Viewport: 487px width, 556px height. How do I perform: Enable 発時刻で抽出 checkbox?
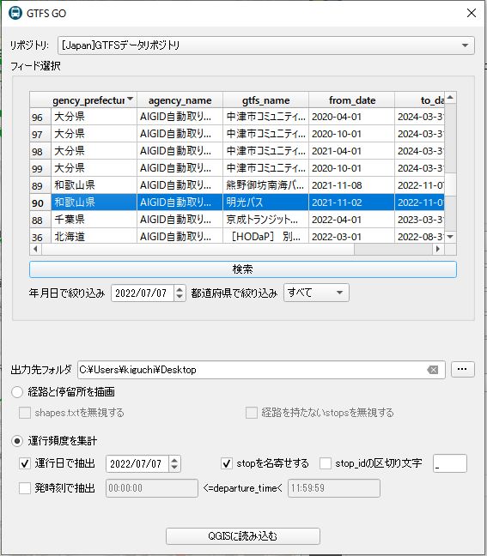click(x=25, y=488)
